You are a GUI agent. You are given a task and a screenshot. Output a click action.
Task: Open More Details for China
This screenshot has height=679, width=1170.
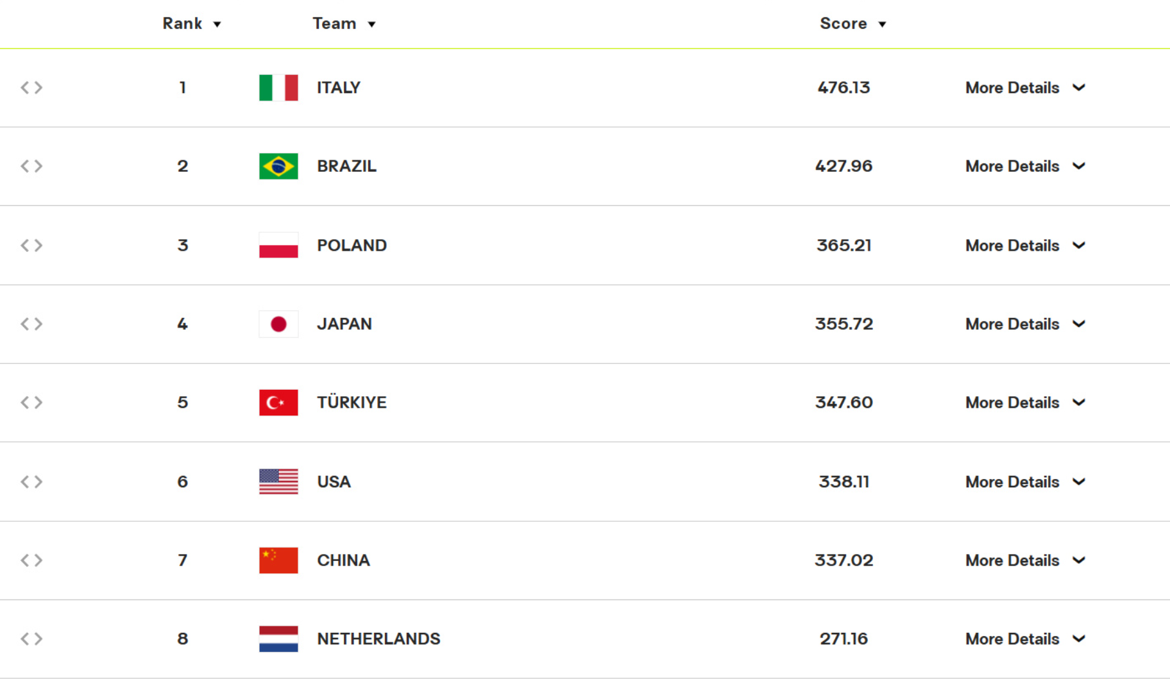(1024, 560)
